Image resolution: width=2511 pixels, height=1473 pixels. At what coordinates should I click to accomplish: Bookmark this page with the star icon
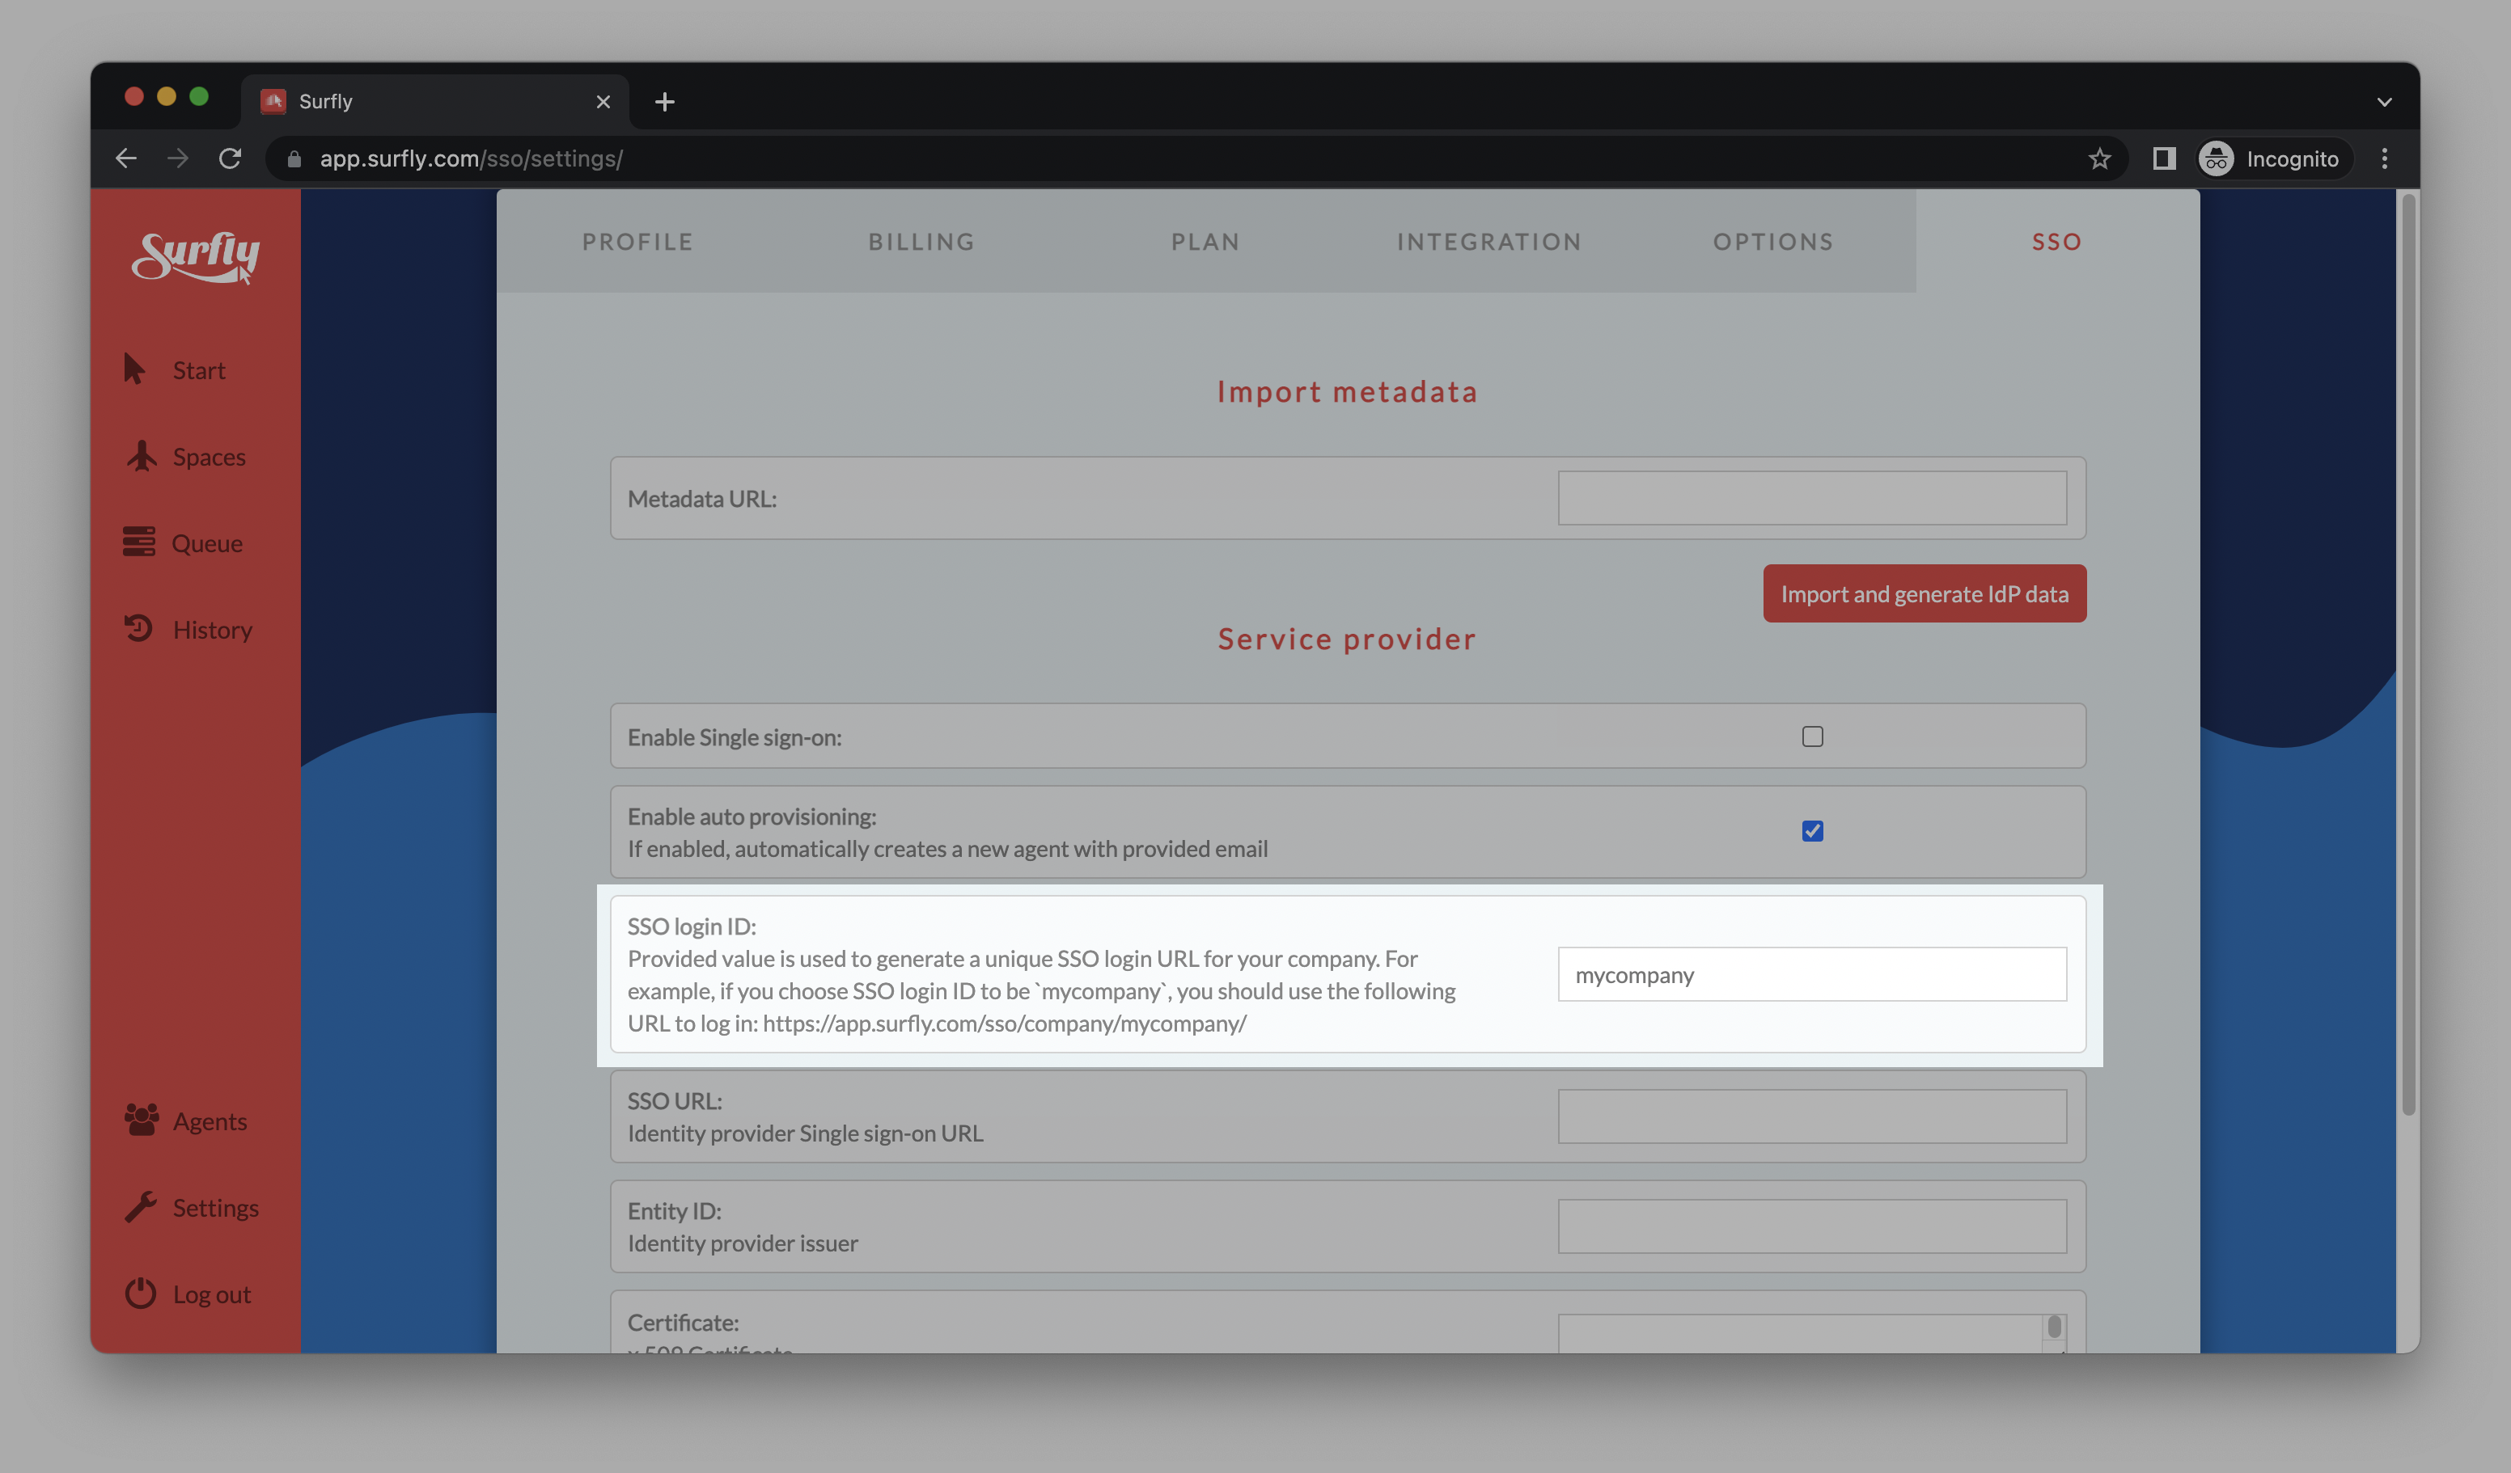click(x=2098, y=159)
